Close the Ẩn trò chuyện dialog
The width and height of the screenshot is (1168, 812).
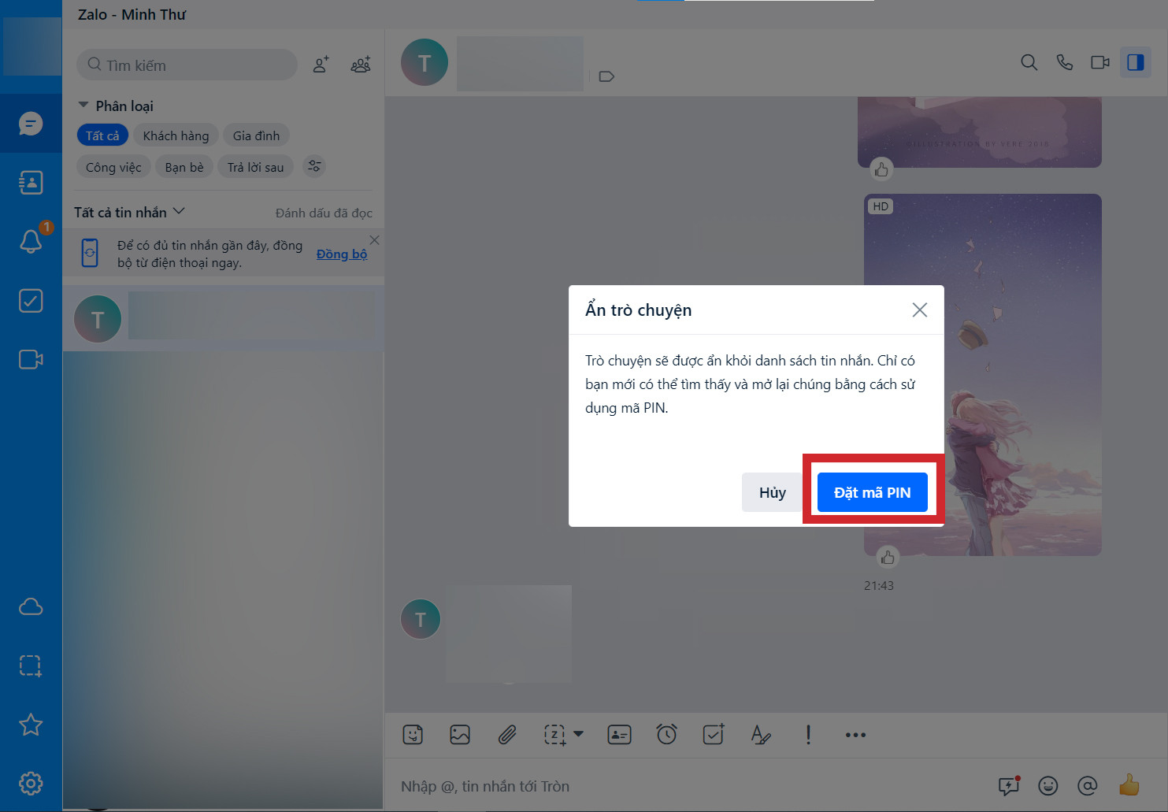pos(919,310)
